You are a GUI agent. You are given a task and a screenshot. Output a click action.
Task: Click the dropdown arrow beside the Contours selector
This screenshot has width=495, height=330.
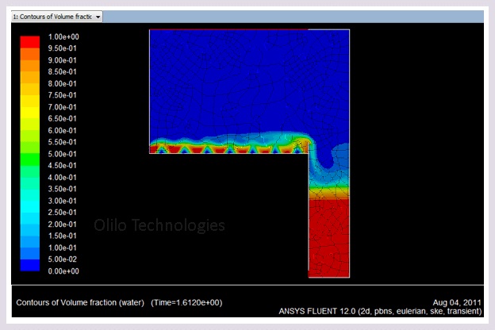click(x=98, y=17)
